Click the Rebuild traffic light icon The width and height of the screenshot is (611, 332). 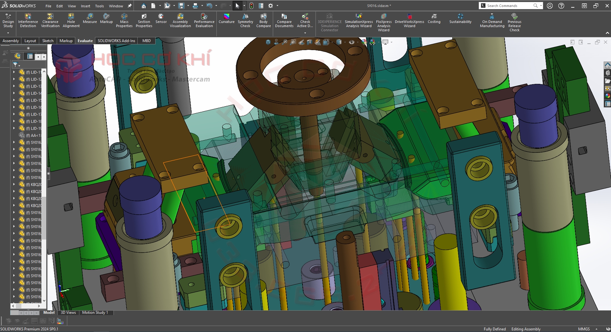pos(251,6)
